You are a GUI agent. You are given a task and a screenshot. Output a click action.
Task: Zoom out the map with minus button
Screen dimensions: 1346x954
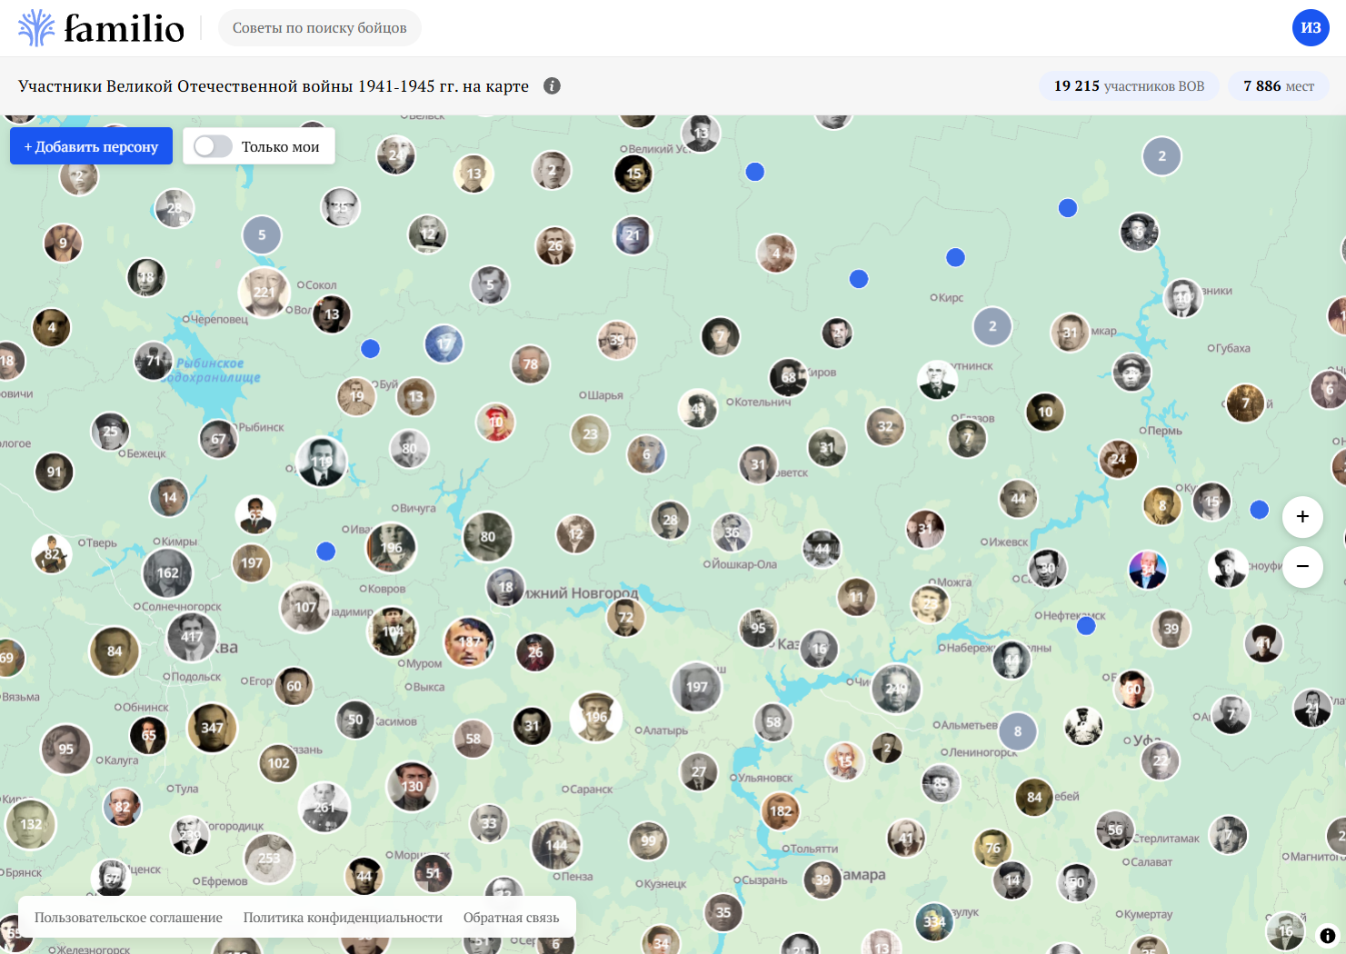[1302, 567]
